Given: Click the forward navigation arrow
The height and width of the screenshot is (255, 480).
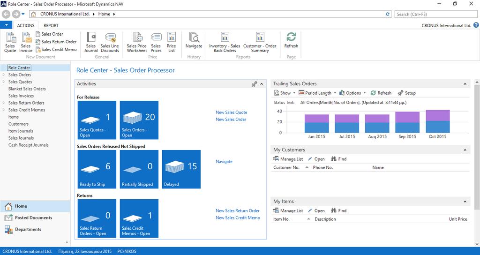Looking at the screenshot, I should [16, 14].
